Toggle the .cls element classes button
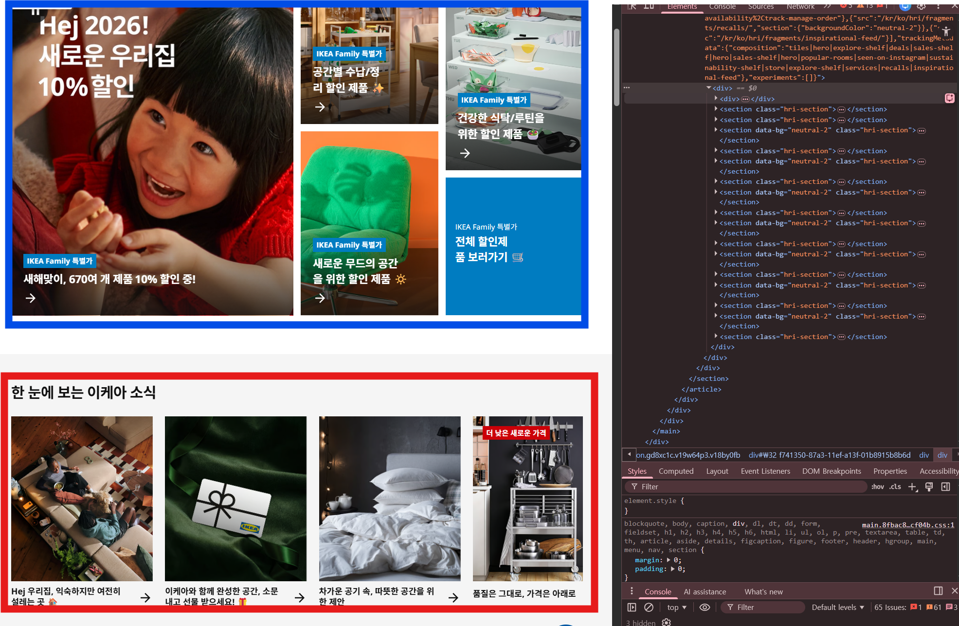This screenshot has width=959, height=626. [x=895, y=487]
